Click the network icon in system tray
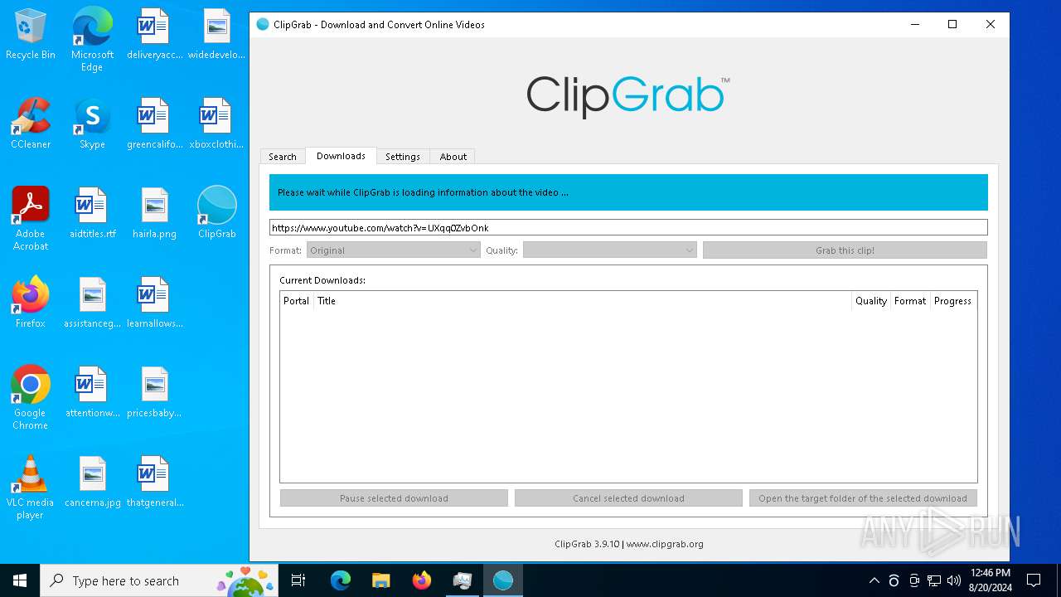Screen dimensions: 1061x597 (x=934, y=580)
